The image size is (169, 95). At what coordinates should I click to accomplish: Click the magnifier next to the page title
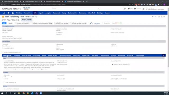36,17
